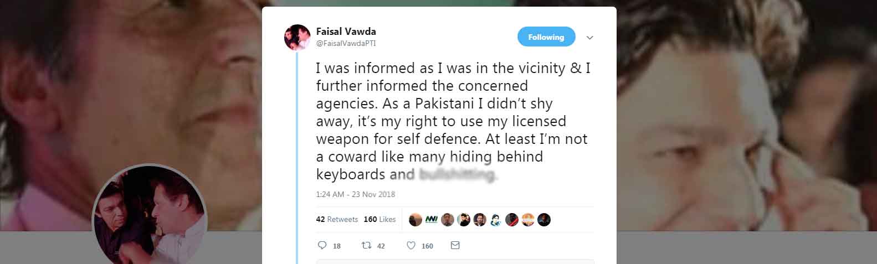Like the tweet with the heart icon
This screenshot has width=877, height=264.
411,245
